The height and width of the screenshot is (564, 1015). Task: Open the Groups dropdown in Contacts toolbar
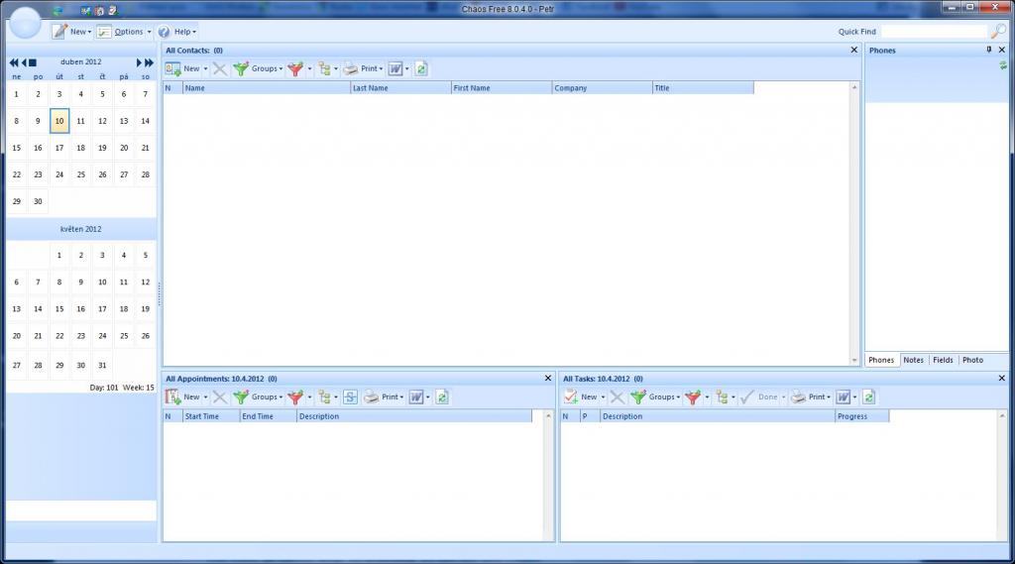(x=281, y=69)
